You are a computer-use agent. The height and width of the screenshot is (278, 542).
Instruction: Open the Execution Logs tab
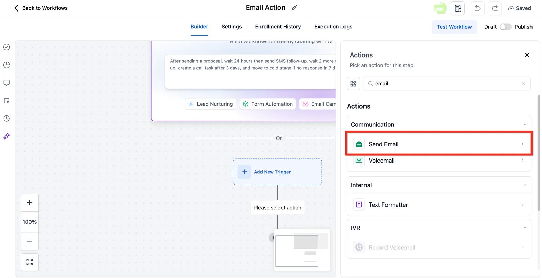(x=333, y=27)
